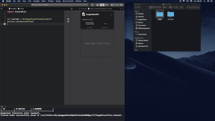Go to Téléchargements in the Finder sidebar
This screenshot has width=215, height=121.
[x=144, y=28]
